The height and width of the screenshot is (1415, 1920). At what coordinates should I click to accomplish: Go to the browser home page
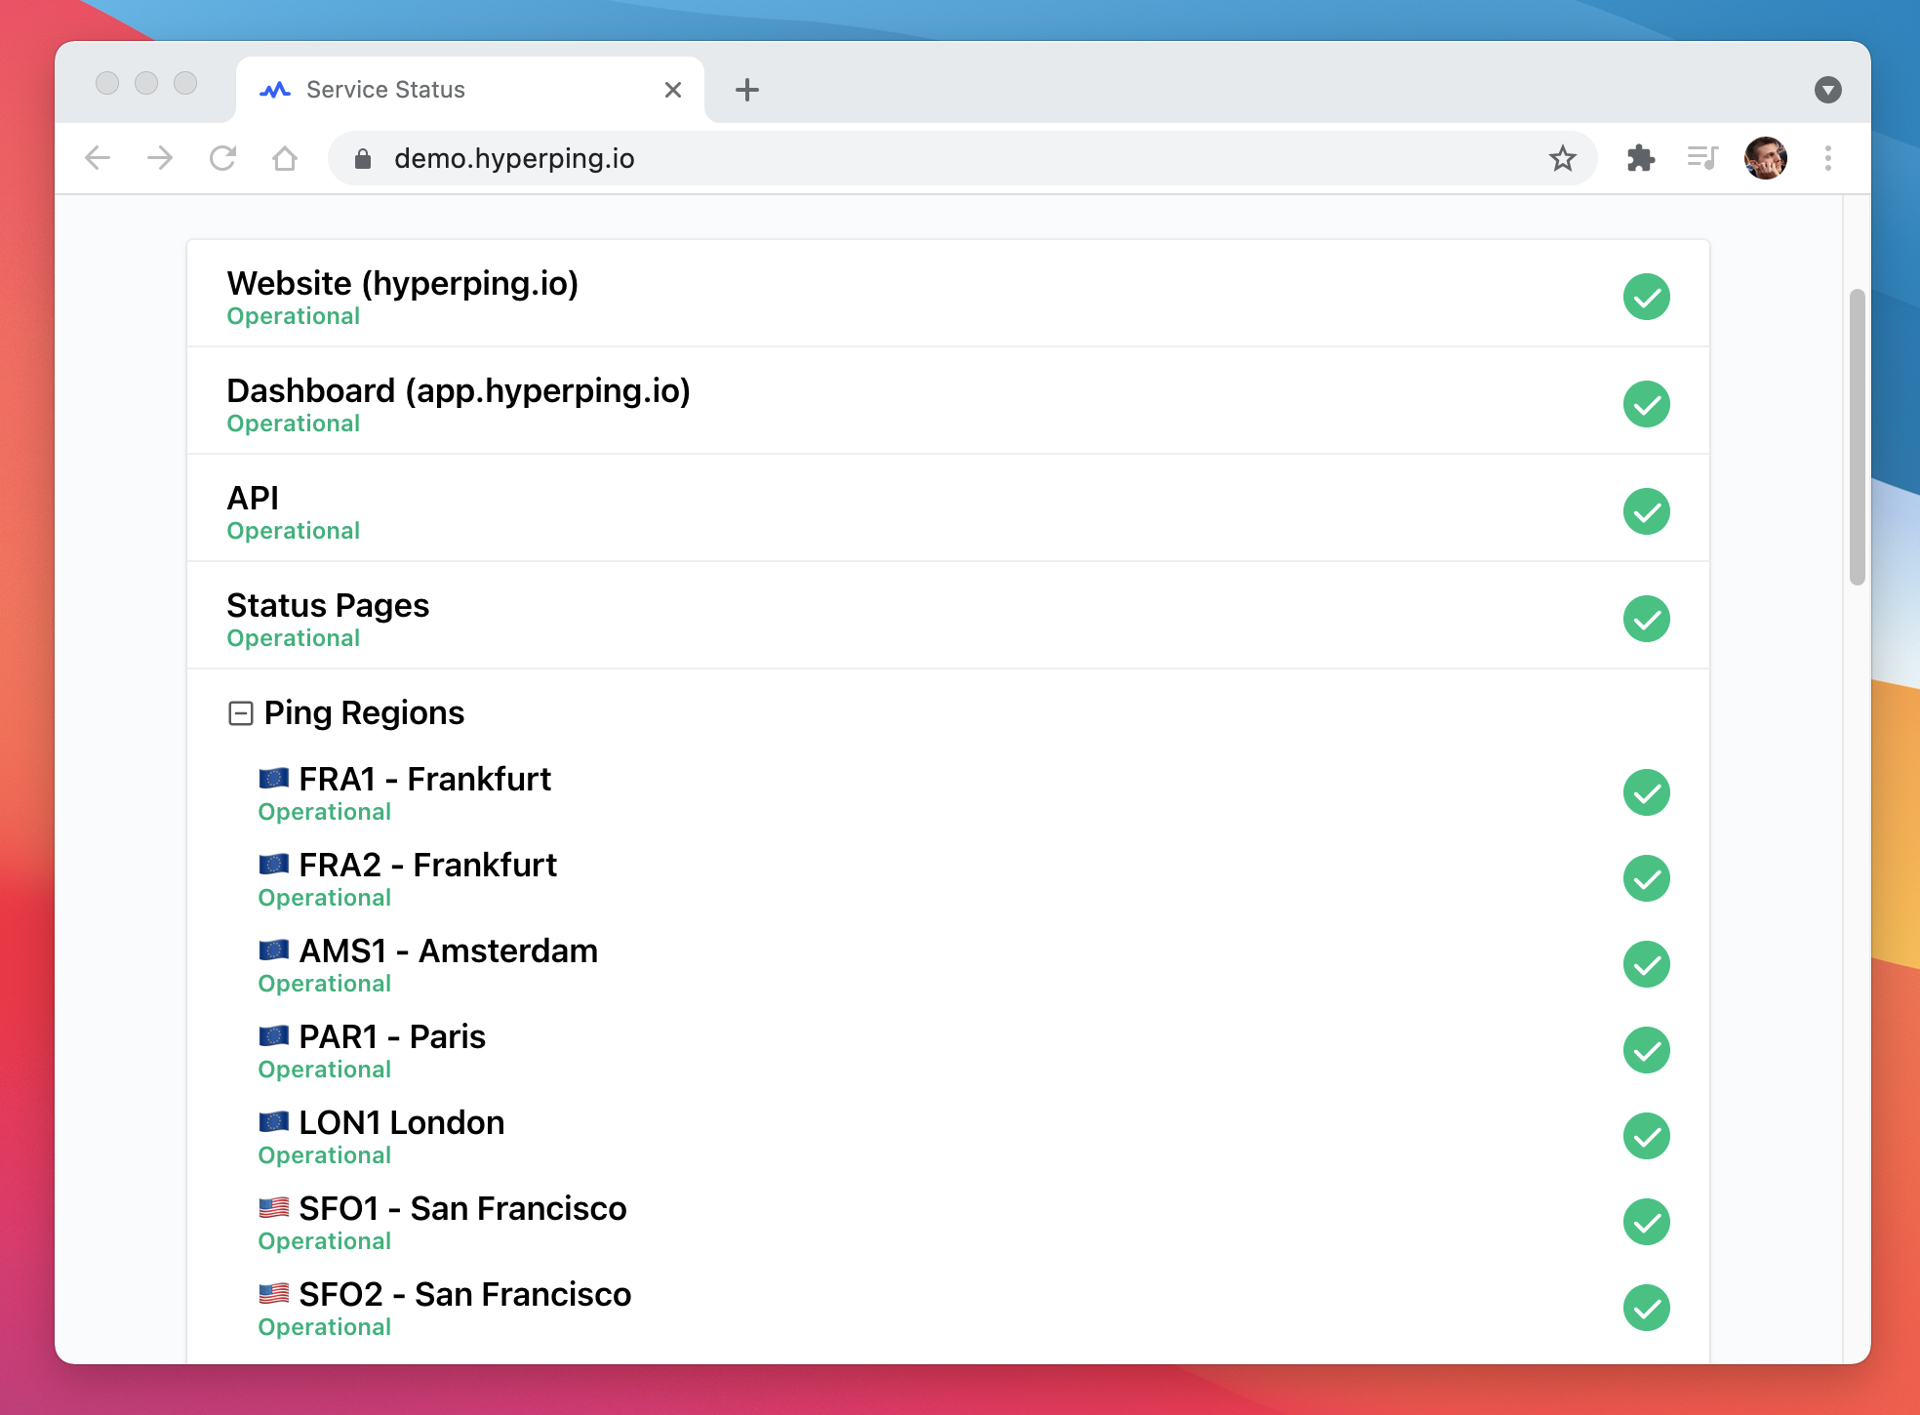[x=285, y=158]
